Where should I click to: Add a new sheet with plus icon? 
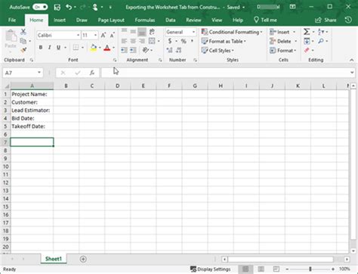tap(83, 259)
